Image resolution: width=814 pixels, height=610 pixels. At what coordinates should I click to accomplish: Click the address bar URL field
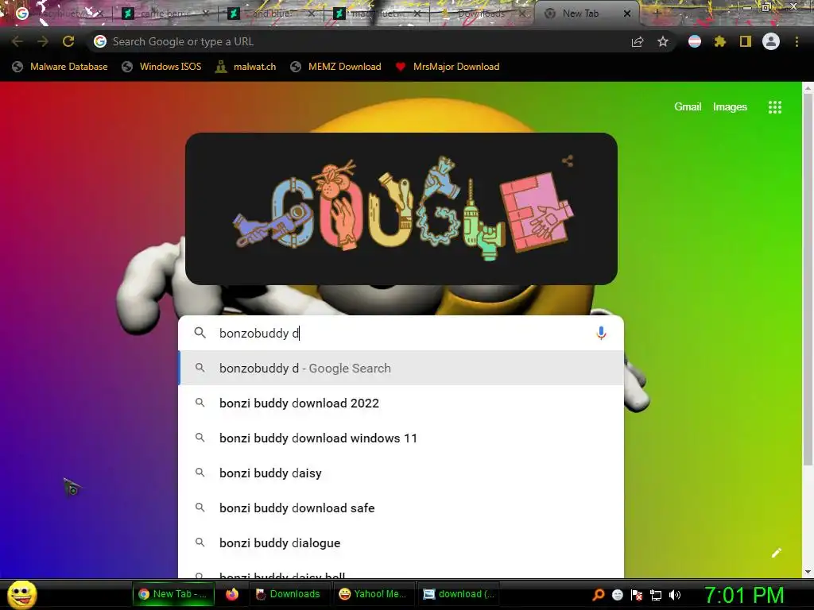pos(359,41)
